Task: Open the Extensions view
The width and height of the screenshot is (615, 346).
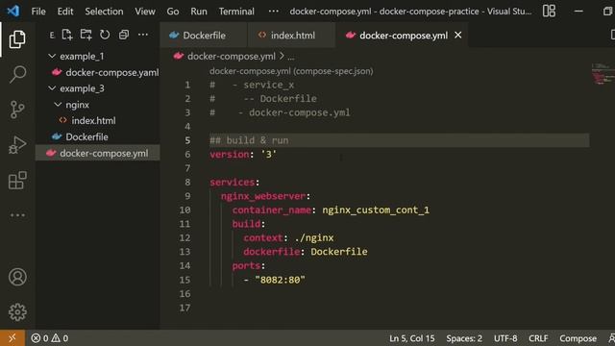Action: click(x=17, y=180)
